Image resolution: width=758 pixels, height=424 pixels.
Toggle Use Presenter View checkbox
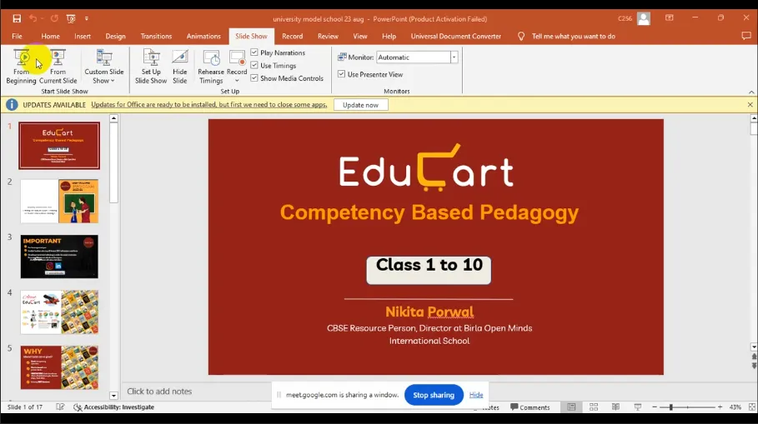click(x=341, y=74)
